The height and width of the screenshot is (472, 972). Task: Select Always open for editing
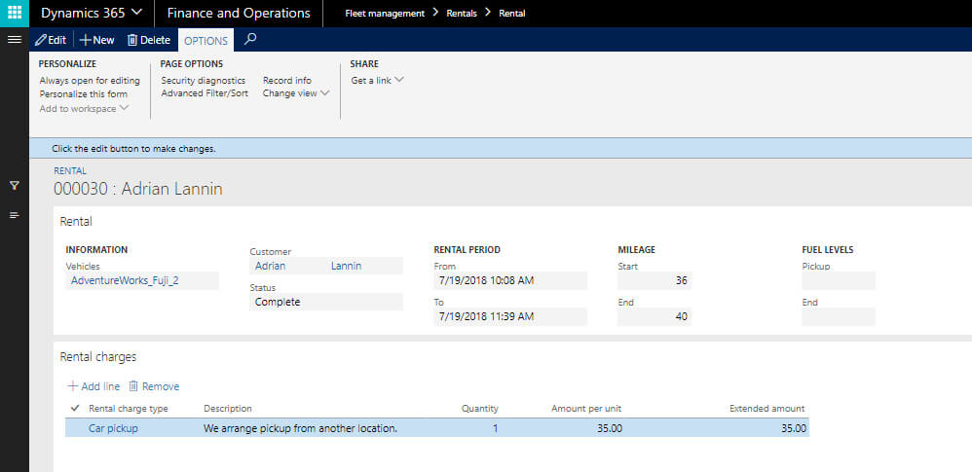(x=90, y=81)
